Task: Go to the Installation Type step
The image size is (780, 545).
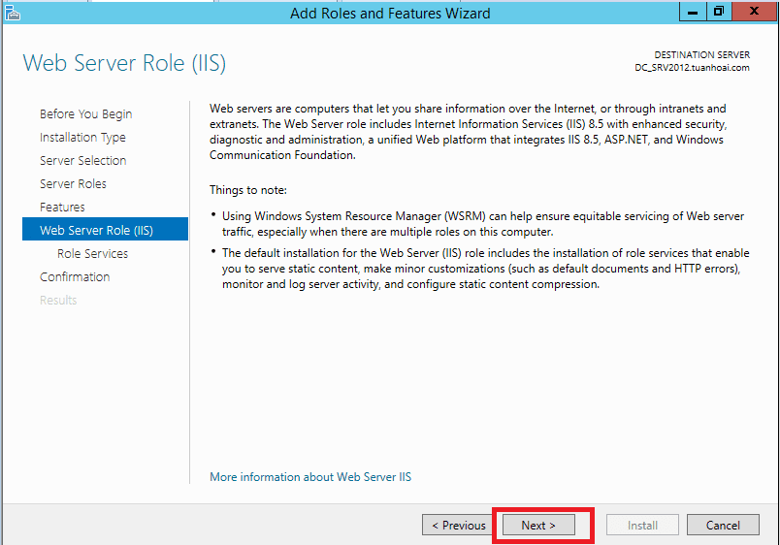Action: click(82, 138)
